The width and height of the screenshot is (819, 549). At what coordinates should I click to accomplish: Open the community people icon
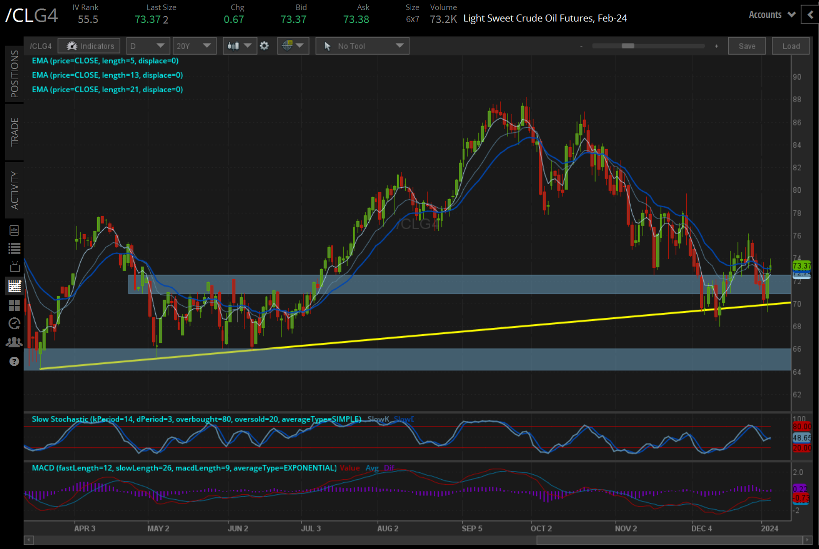coord(15,342)
